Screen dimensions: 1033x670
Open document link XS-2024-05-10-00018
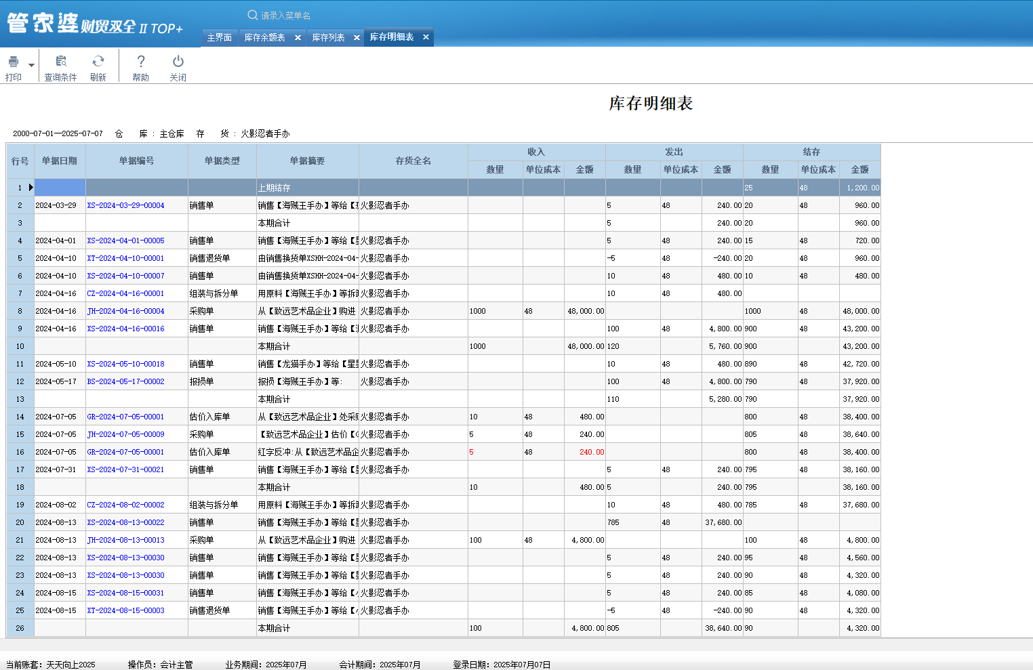point(126,364)
